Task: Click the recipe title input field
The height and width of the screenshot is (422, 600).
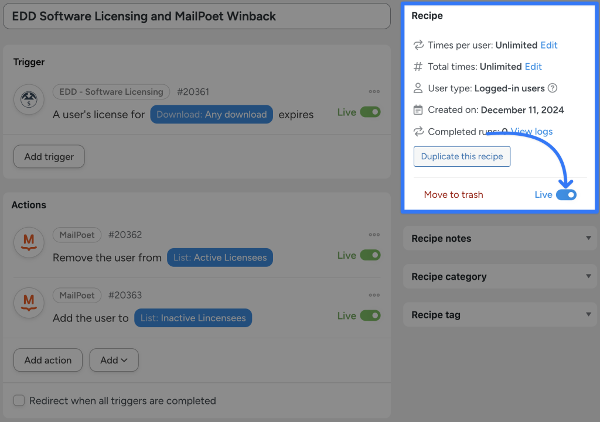Action: (x=197, y=16)
